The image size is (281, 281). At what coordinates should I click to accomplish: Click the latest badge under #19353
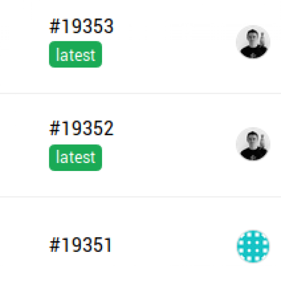coord(75,56)
